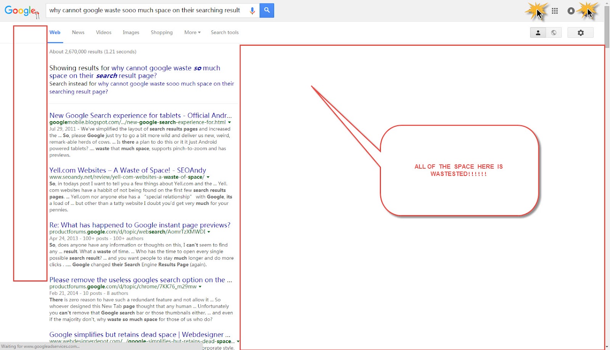Click the snippet starting 'There is zero reason'
This screenshot has width=610, height=350.
pyautogui.click(x=141, y=310)
